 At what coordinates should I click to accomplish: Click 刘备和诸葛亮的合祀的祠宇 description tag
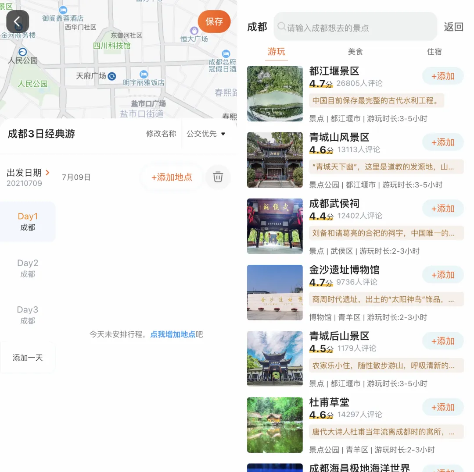(386, 233)
